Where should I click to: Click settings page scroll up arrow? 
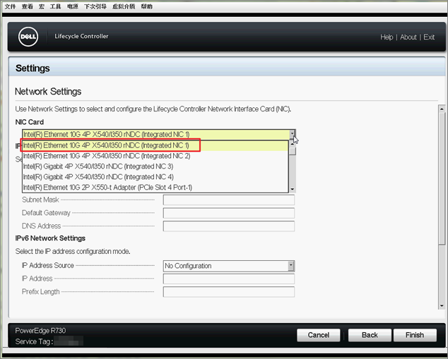point(442,109)
